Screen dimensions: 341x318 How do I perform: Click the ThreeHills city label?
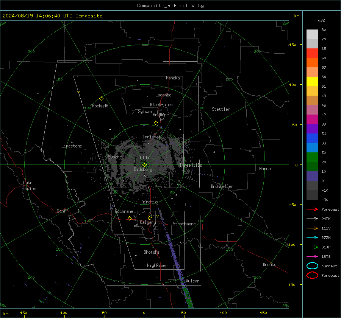(x=191, y=165)
